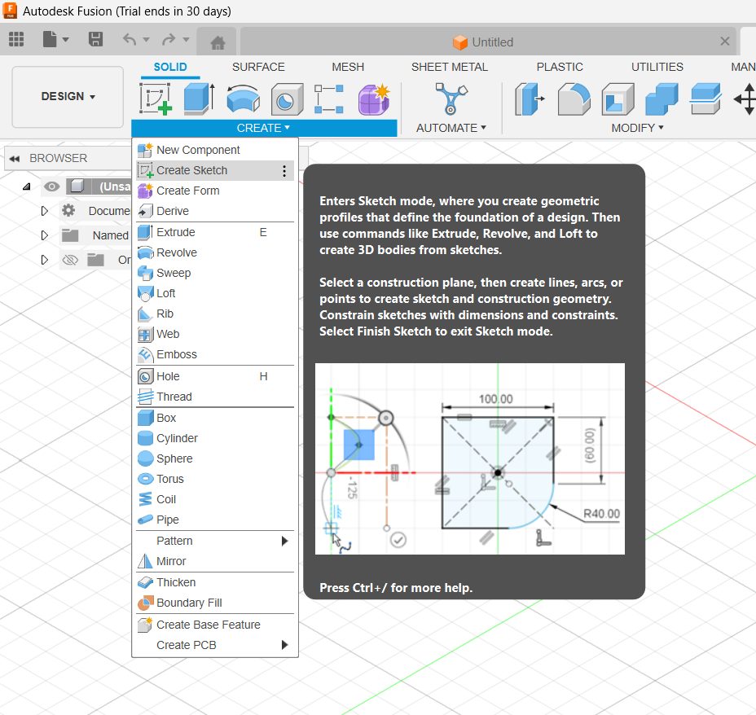This screenshot has height=715, width=756.
Task: Choose Emboss from the Create menu
Action: click(216, 354)
